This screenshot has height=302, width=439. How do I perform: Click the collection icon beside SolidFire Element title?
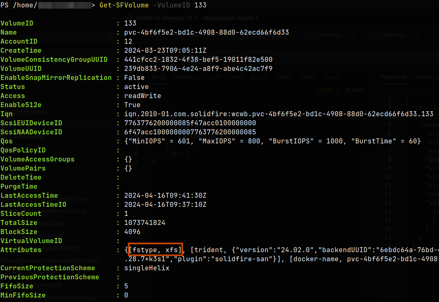pyautogui.click(x=130, y=19)
